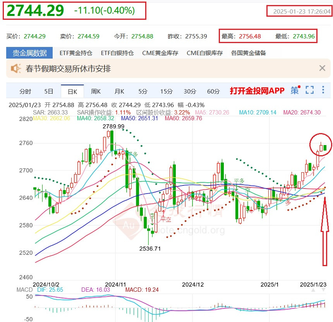Image resolution: width=333 pixels, height=322 pixels.
Task: Click the 2024/11 date axis label
Action: tap(115, 284)
